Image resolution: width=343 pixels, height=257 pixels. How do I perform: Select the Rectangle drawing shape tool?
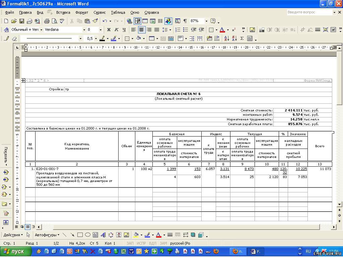80,235
